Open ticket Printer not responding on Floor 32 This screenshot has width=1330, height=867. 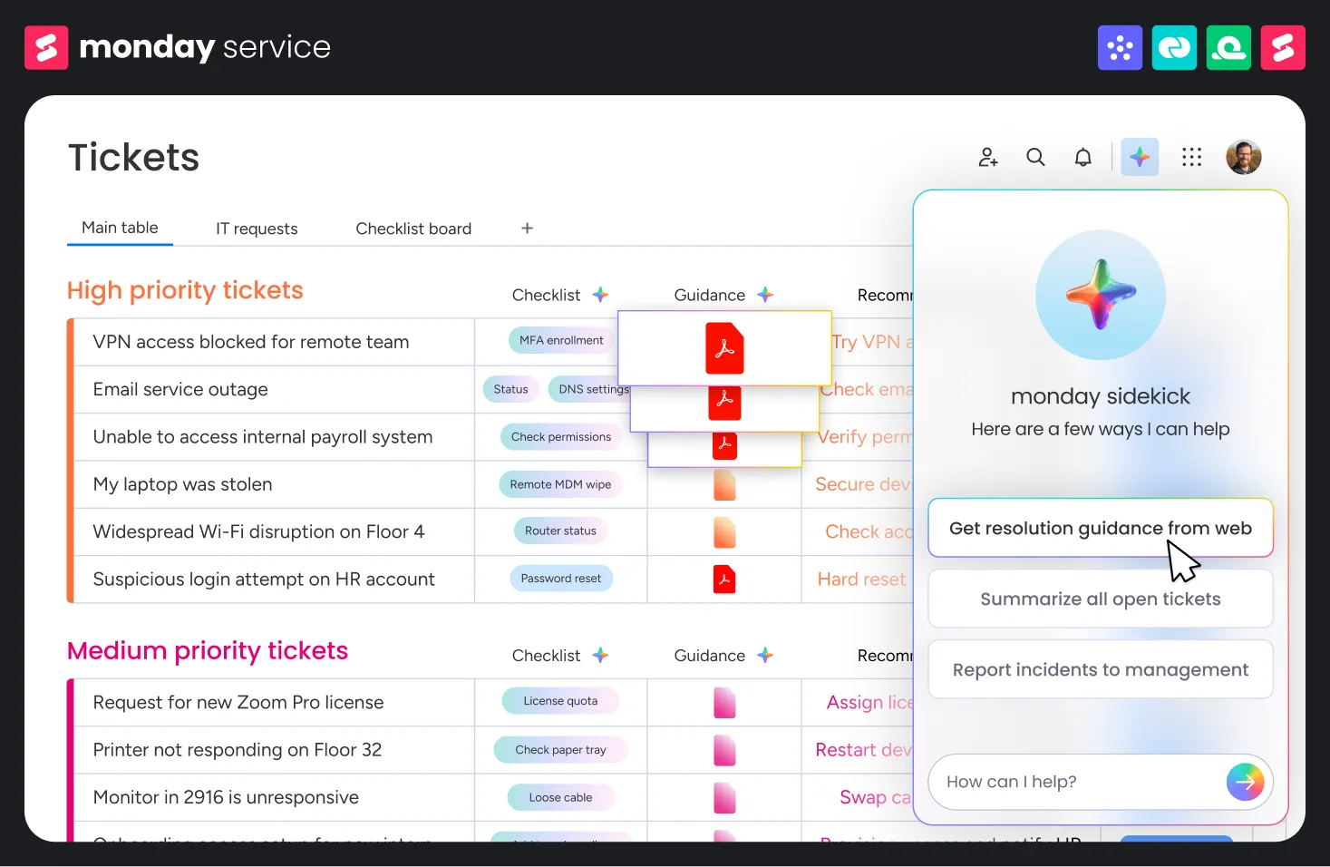(x=238, y=750)
